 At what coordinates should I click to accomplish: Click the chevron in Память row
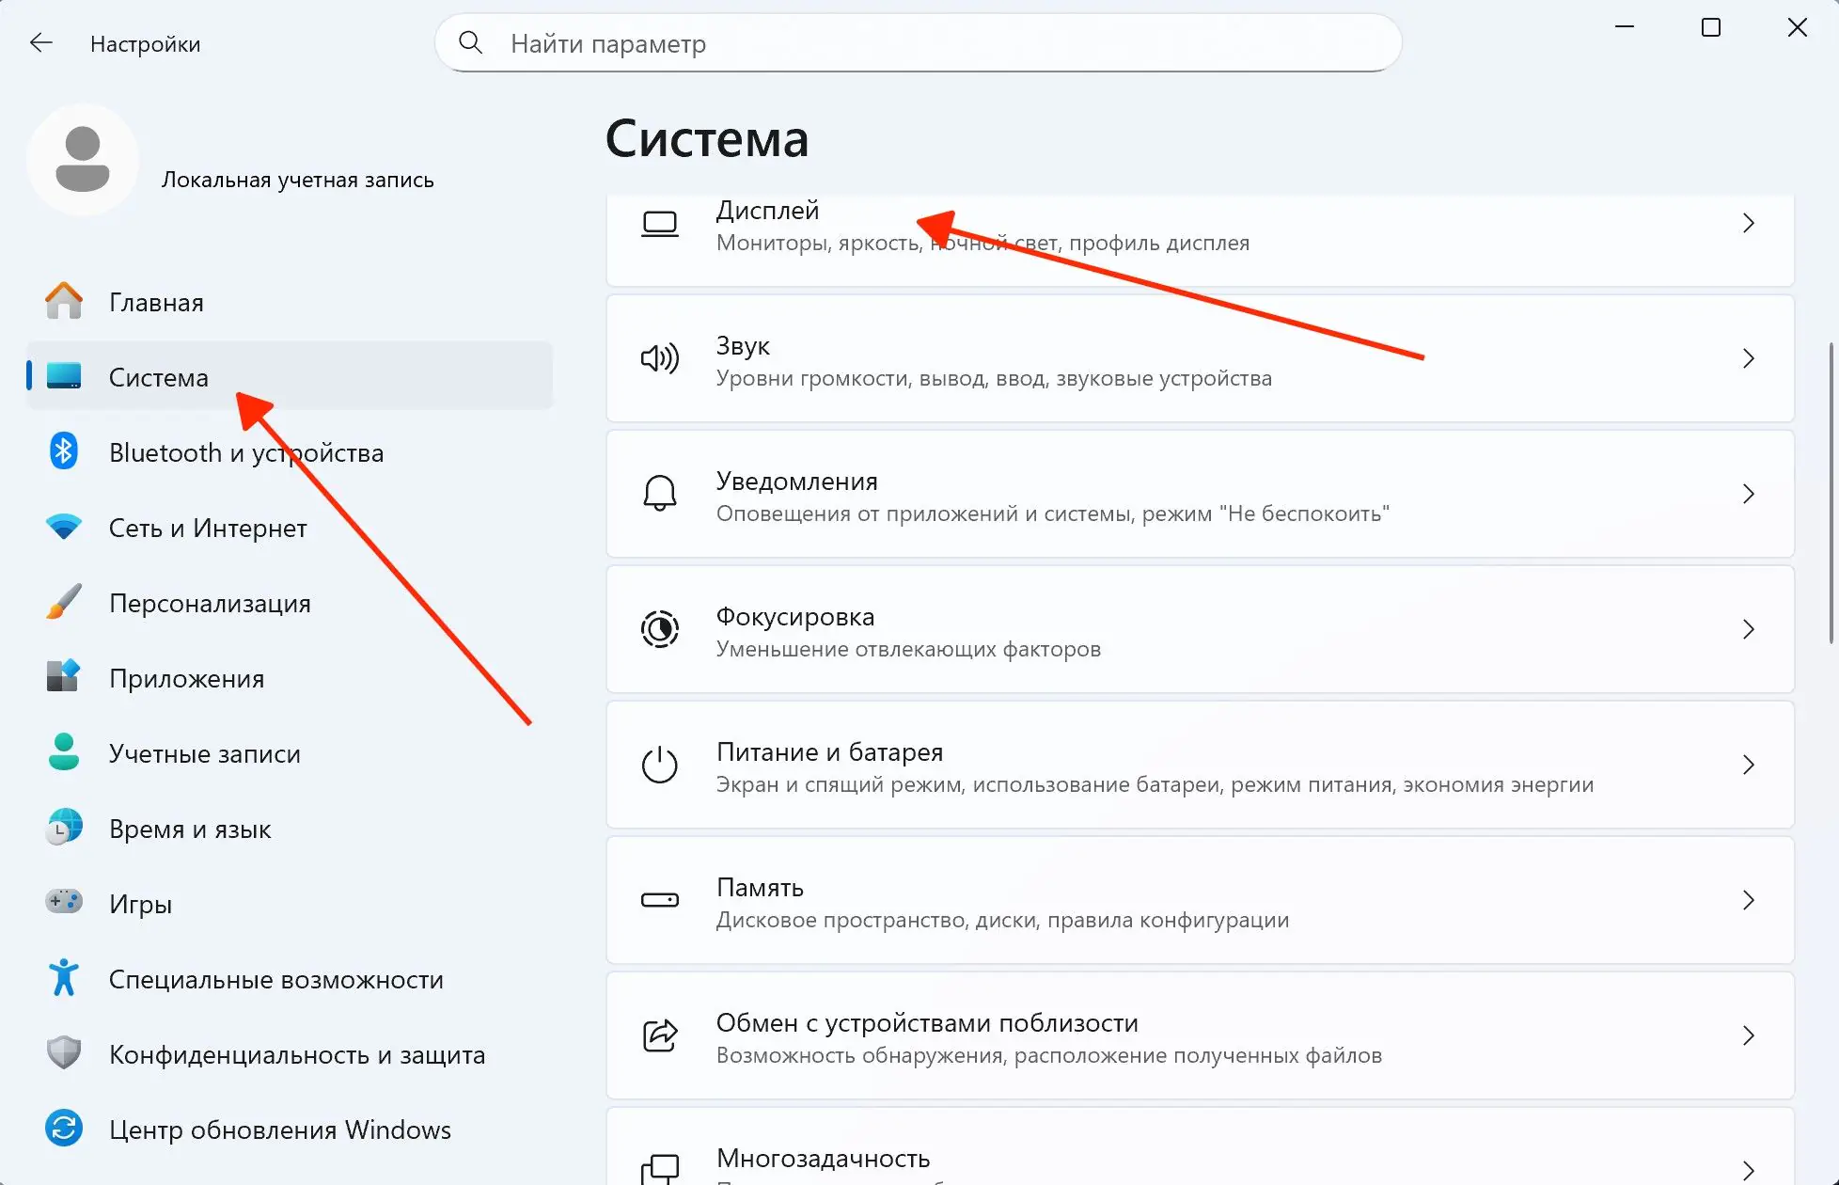click(x=1748, y=900)
